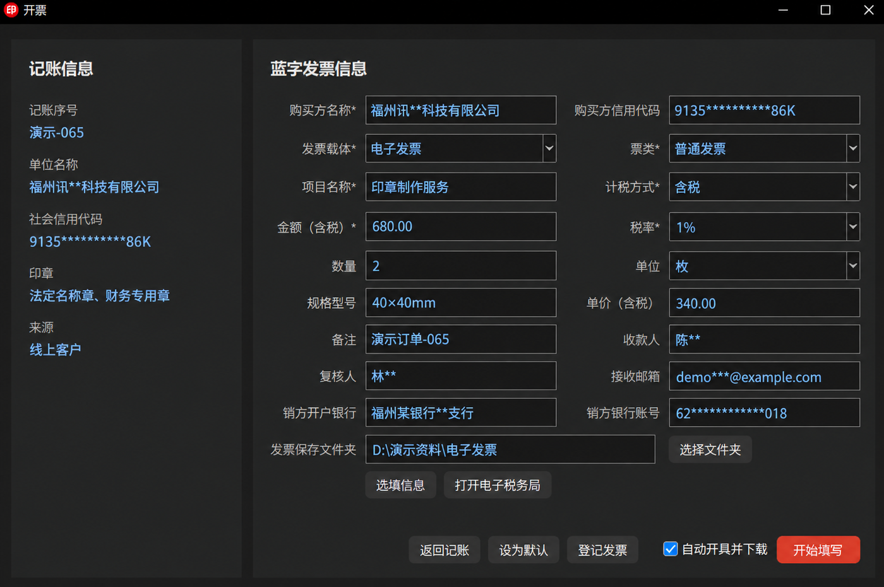Click the 接收邮箱 input field
Viewport: 884px width, 587px height.
(765, 376)
